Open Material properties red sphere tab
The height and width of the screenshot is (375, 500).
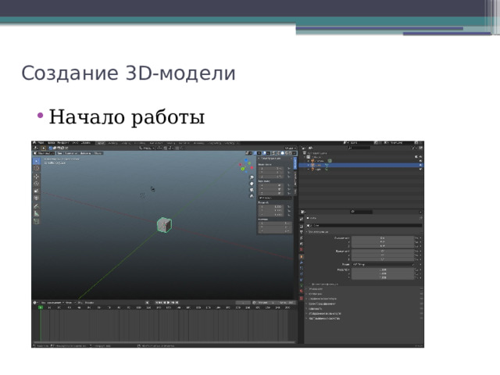coord(302,291)
